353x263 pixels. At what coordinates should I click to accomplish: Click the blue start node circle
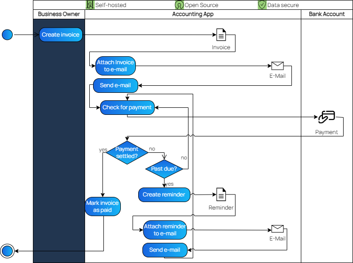[7, 35]
